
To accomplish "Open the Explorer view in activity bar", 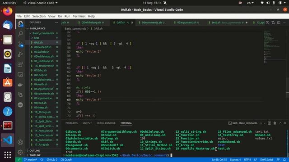I will point(20,24).
